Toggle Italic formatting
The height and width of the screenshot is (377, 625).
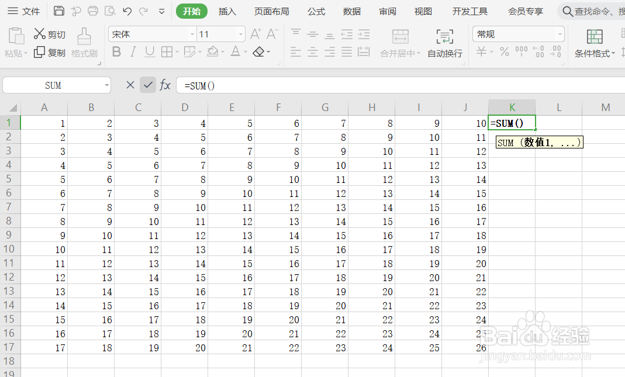132,51
